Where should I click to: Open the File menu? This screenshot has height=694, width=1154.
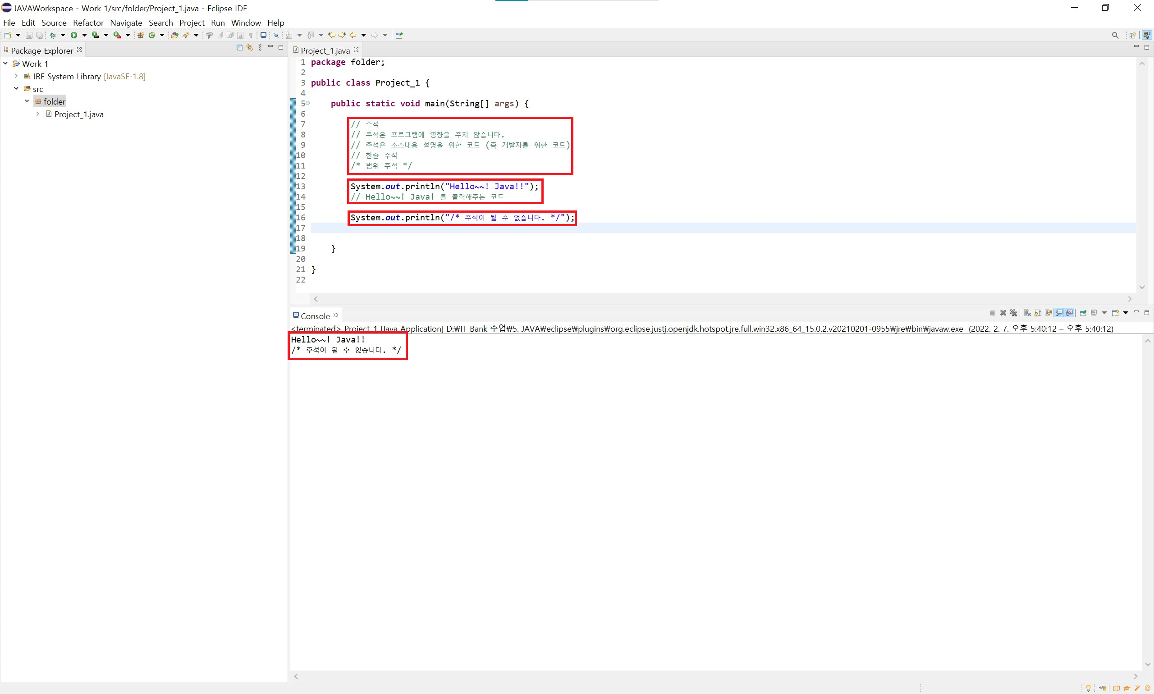click(x=9, y=23)
